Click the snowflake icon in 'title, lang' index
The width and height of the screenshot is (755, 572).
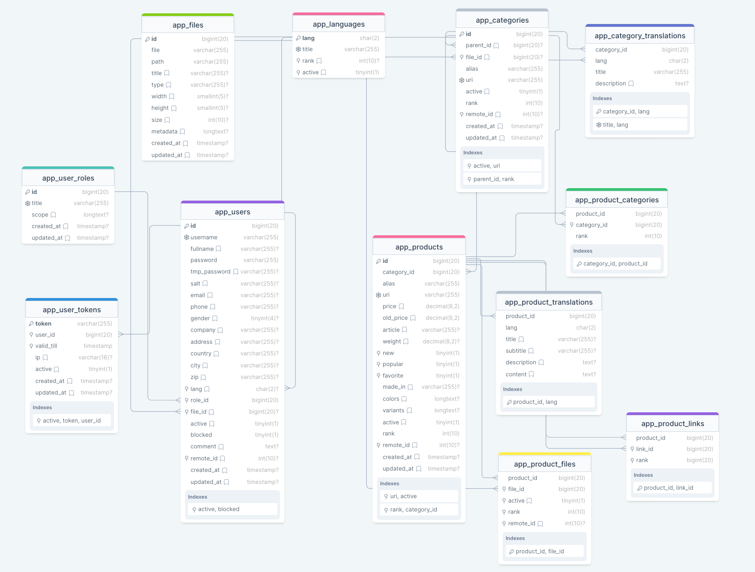(599, 125)
